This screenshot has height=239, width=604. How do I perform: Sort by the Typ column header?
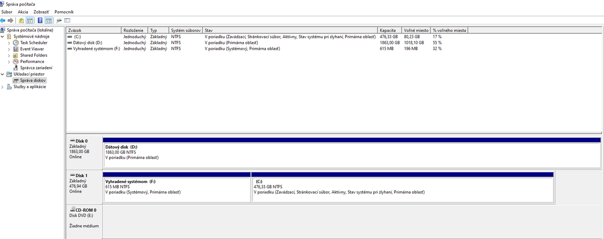click(159, 30)
